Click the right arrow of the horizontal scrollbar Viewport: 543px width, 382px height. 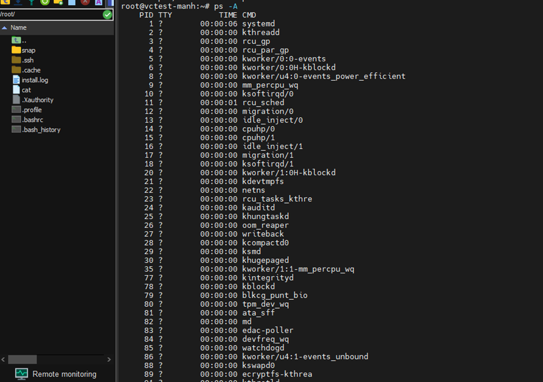coord(109,359)
